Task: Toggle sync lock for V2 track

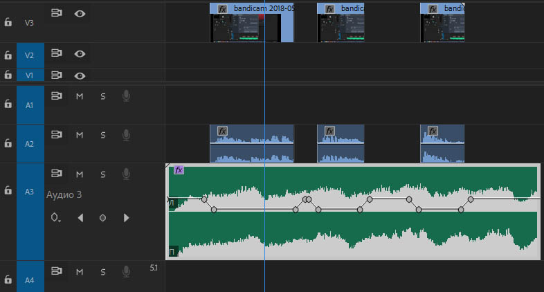Action: point(56,53)
